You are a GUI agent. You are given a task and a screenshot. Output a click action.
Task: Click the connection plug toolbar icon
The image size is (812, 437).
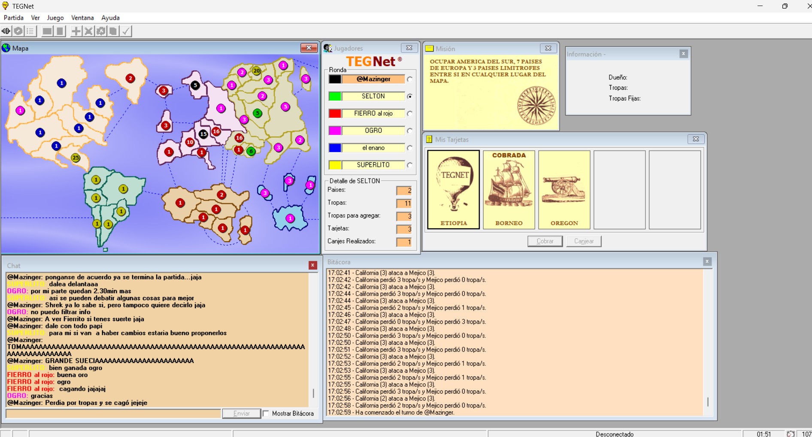coord(6,31)
